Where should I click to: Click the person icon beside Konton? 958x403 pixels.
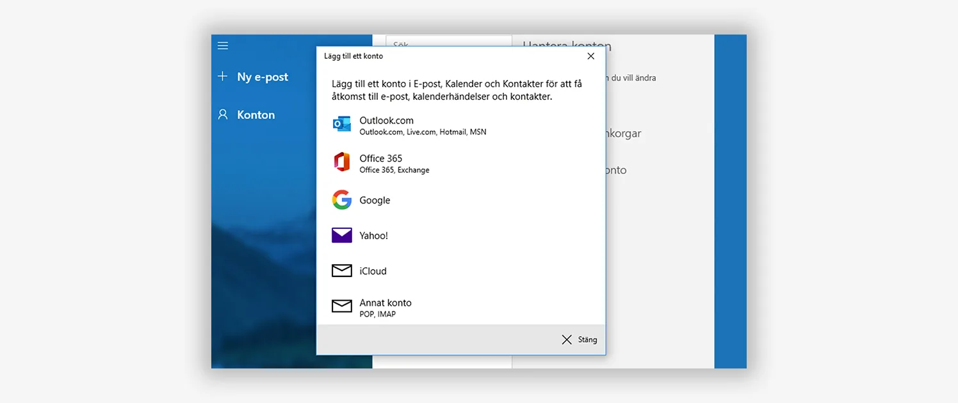pyautogui.click(x=223, y=115)
